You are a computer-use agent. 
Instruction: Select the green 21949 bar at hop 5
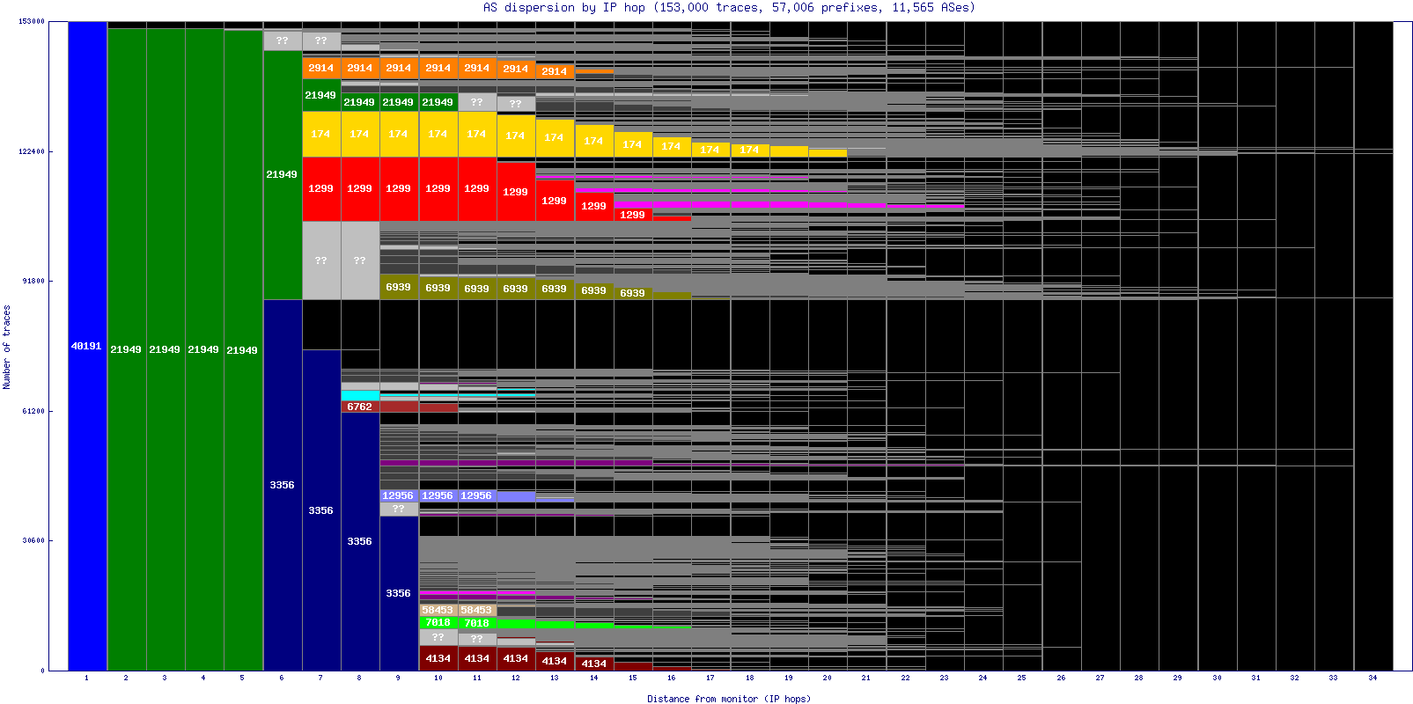click(243, 350)
